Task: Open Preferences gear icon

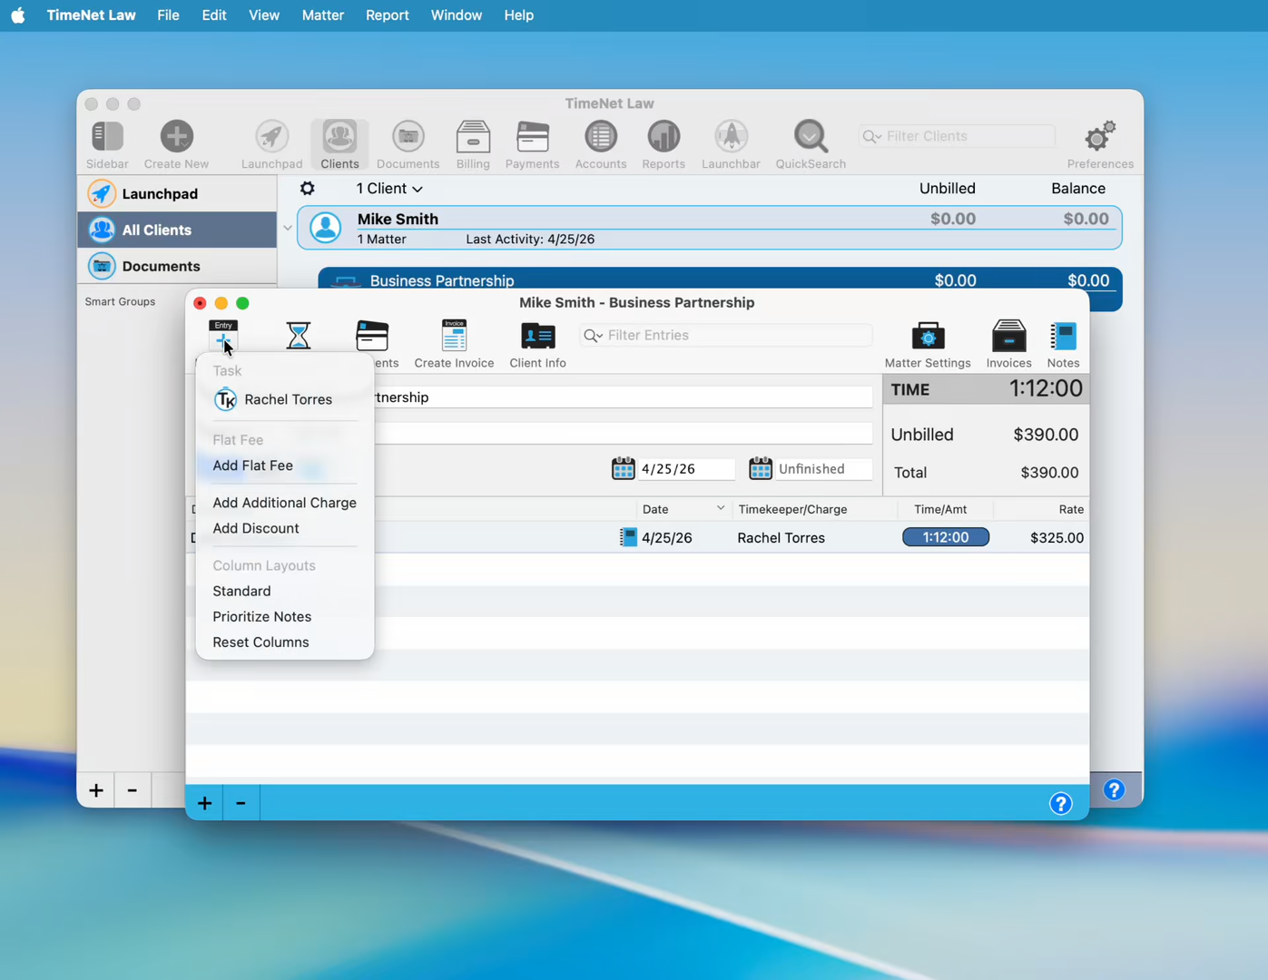Action: [x=1100, y=137]
